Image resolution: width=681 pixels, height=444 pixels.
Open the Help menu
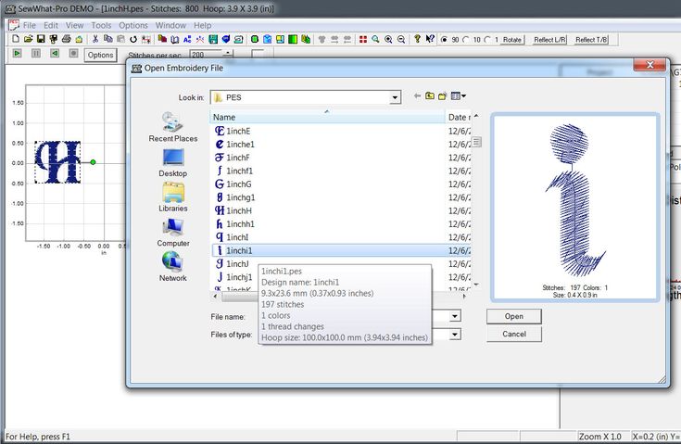(x=202, y=25)
